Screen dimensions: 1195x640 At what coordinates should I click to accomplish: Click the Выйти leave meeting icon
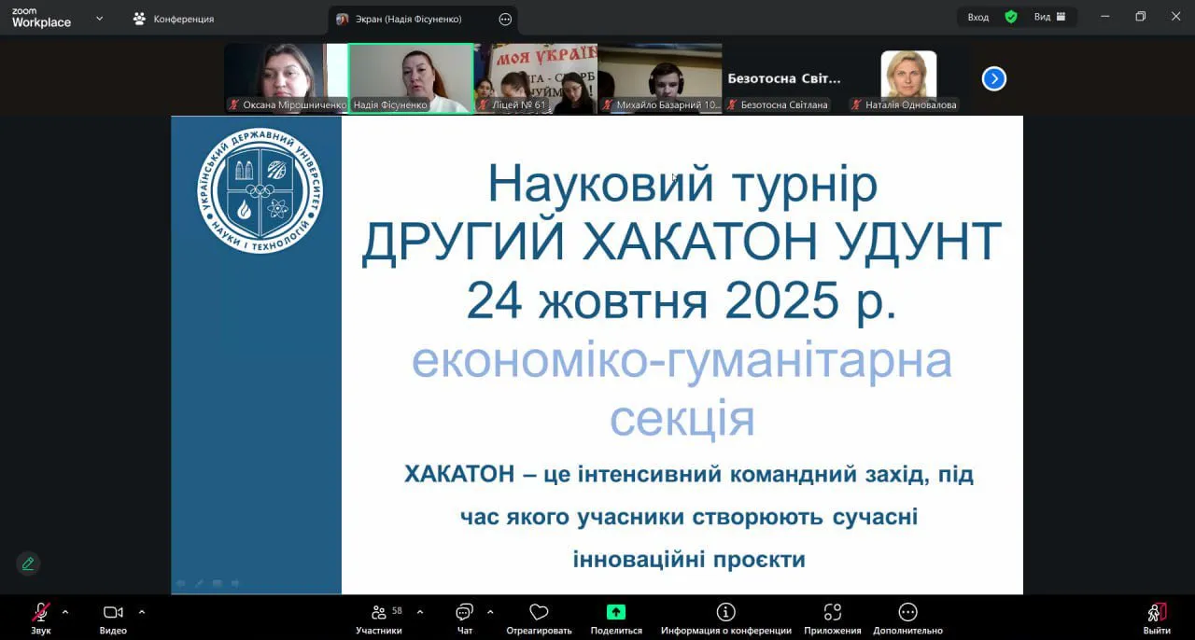coord(1157,613)
